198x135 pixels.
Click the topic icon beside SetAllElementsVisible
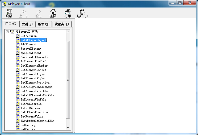18,95
